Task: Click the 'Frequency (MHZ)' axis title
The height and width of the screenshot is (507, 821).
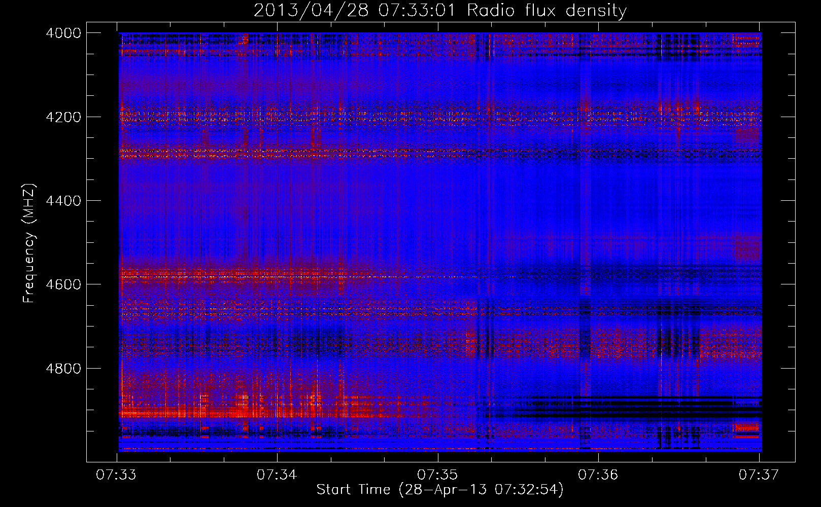Action: [x=29, y=243]
